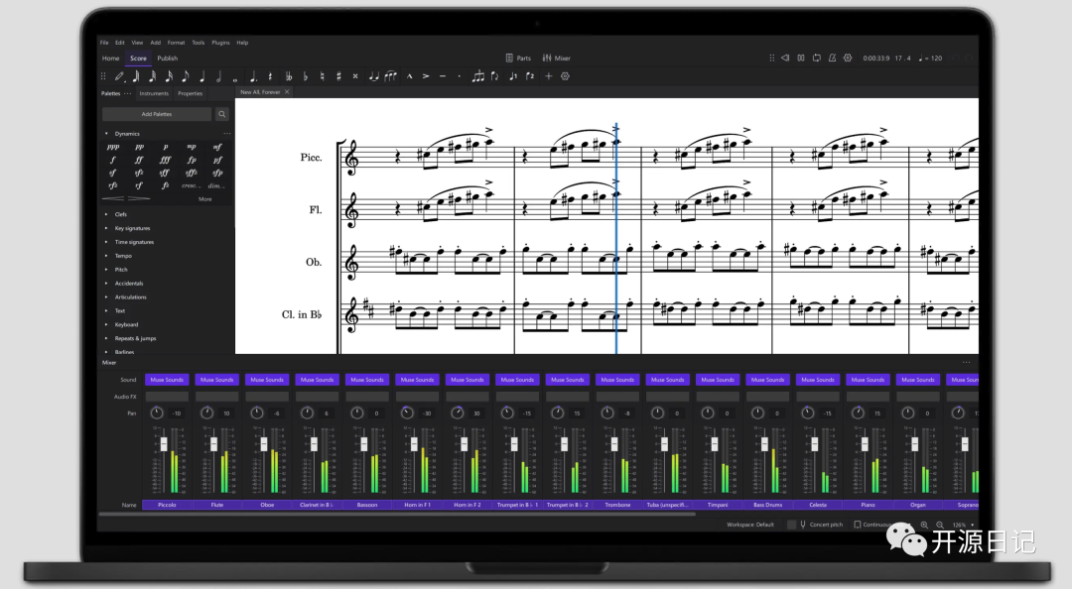The image size is (1072, 589).
Task: Expand the Repeats & jumps palette
Action: click(106, 338)
